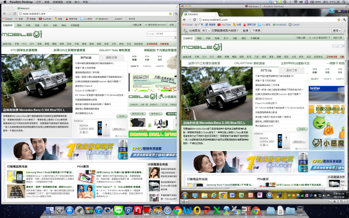This screenshot has height=218, width=349.
Task: Open the Windows Start orb
Action: click(x=185, y=195)
